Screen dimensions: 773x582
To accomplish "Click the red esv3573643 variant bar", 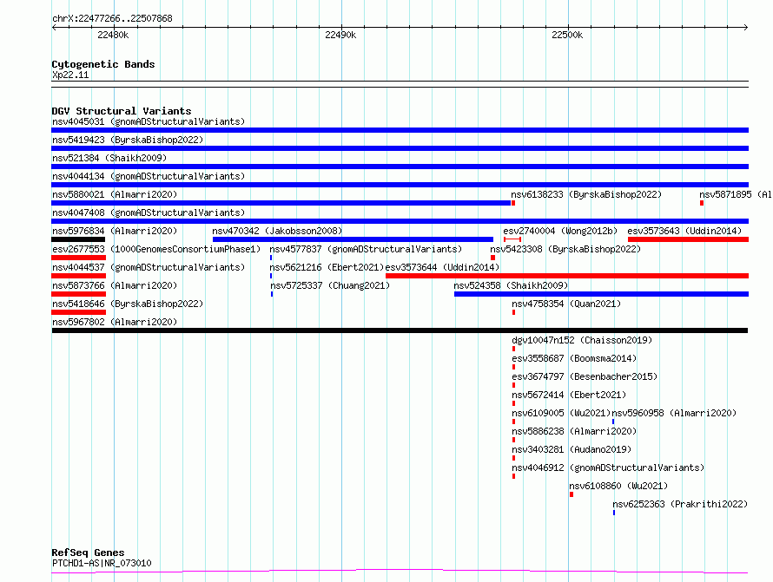I will point(688,239).
